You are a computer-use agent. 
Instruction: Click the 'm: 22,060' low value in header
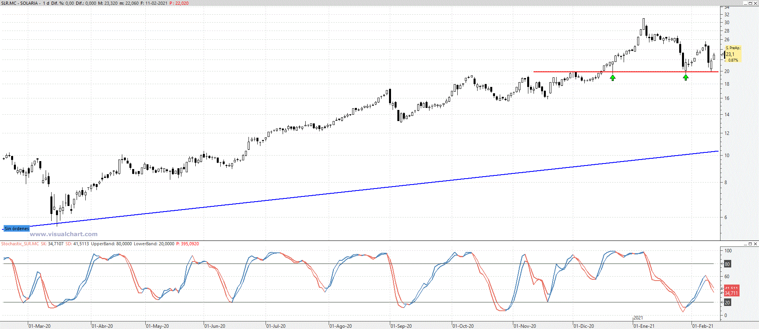[129, 3]
